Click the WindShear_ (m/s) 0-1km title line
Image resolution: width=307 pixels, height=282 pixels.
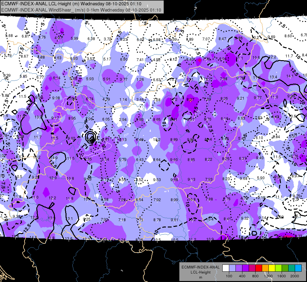pyautogui.click(x=81, y=10)
